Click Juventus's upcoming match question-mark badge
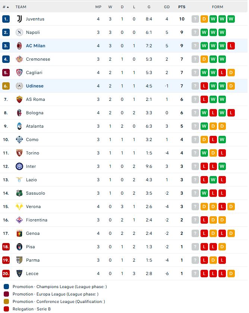 pos(195,19)
